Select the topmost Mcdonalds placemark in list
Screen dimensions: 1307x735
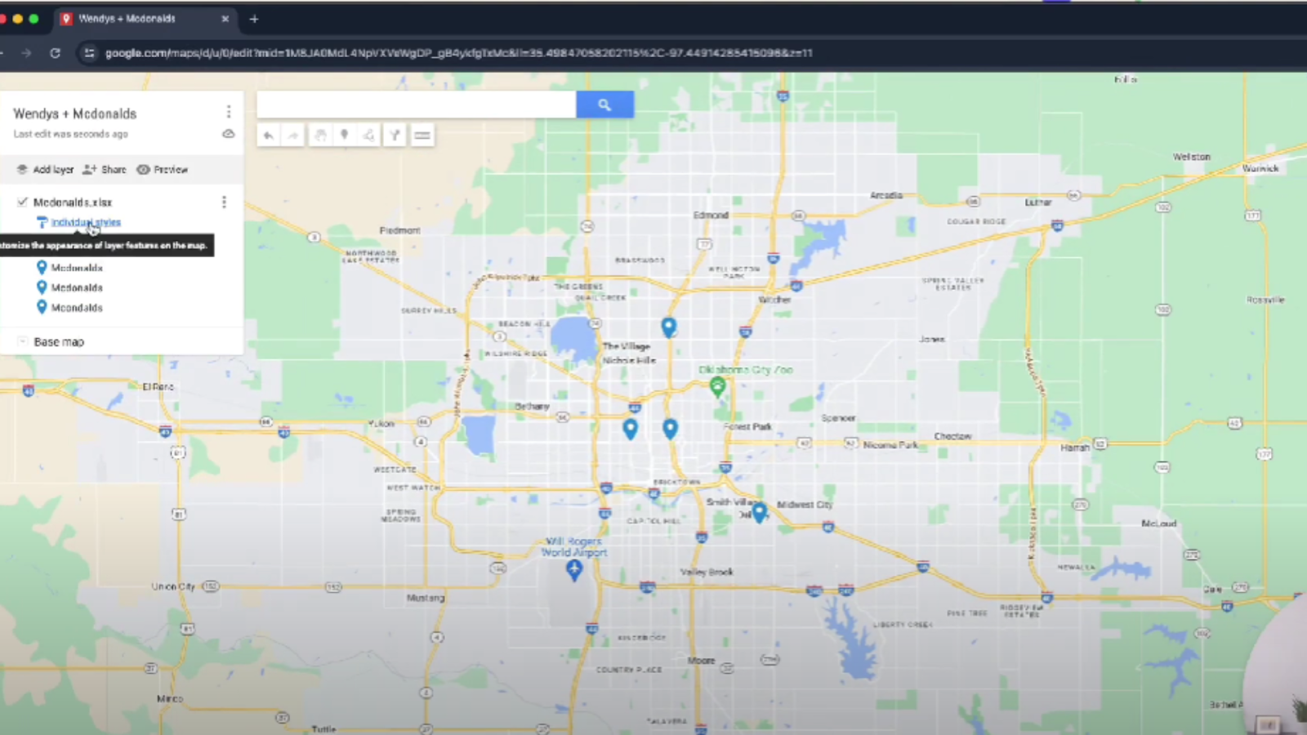[x=77, y=268]
